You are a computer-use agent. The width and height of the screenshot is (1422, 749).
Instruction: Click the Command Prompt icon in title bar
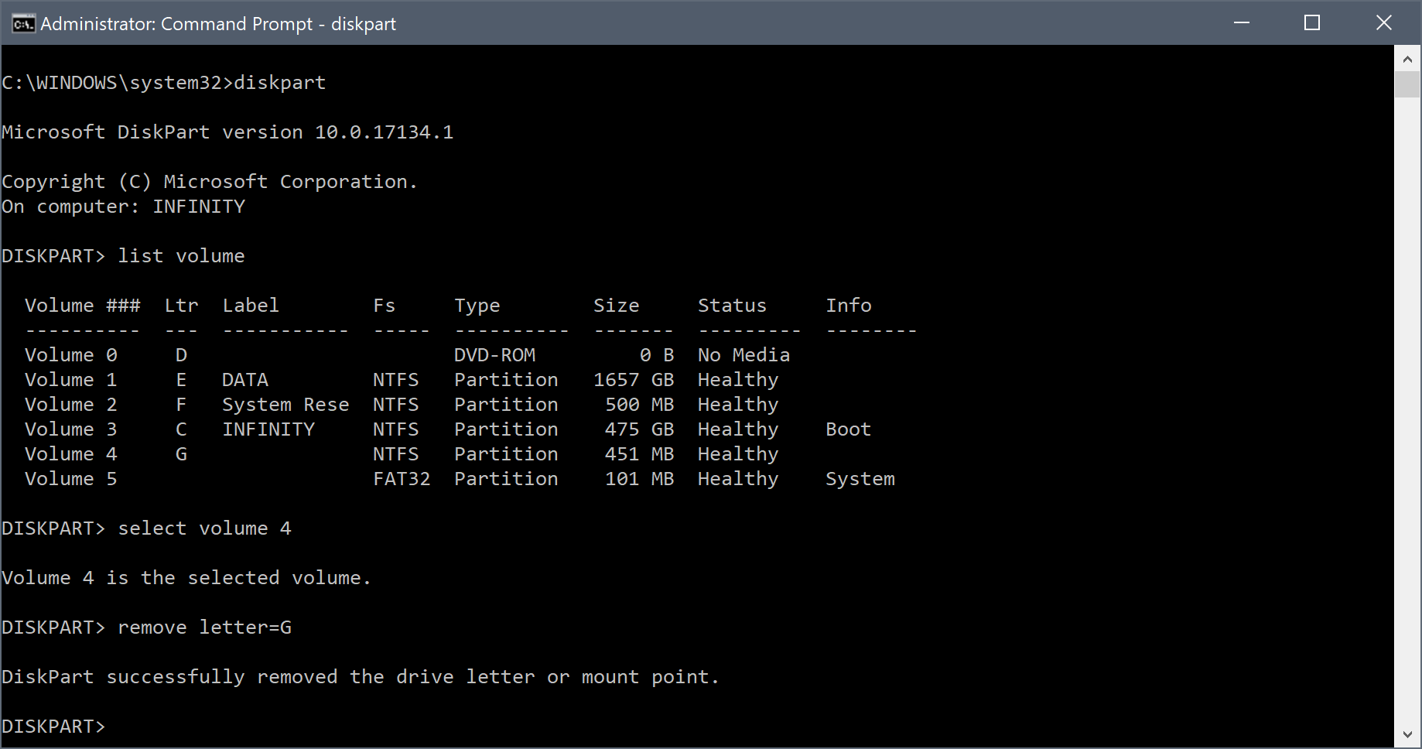[22, 24]
